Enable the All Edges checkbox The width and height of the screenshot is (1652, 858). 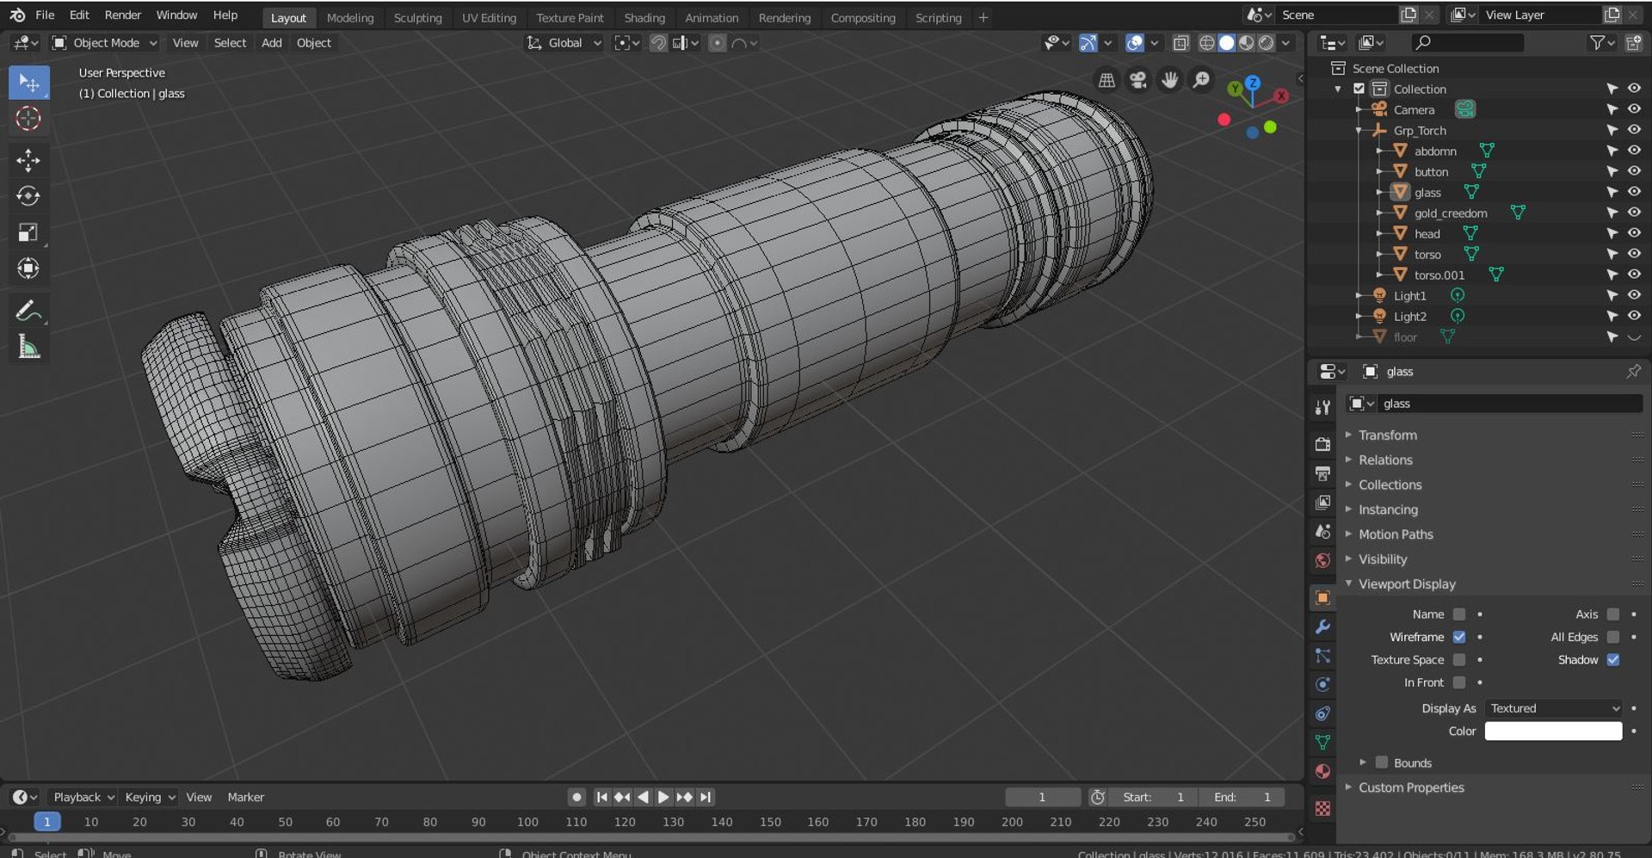pyautogui.click(x=1613, y=637)
